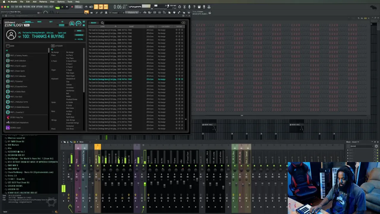This screenshot has width=380, height=214.
Task: Open the Options menu in macOS bar
Action: pyautogui.click(x=61, y=1)
